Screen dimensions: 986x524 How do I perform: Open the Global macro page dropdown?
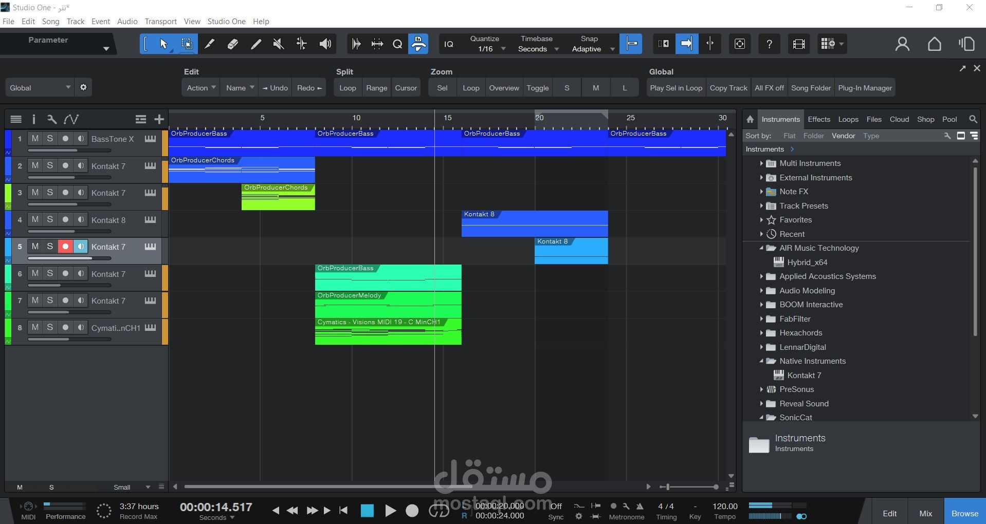pos(40,87)
